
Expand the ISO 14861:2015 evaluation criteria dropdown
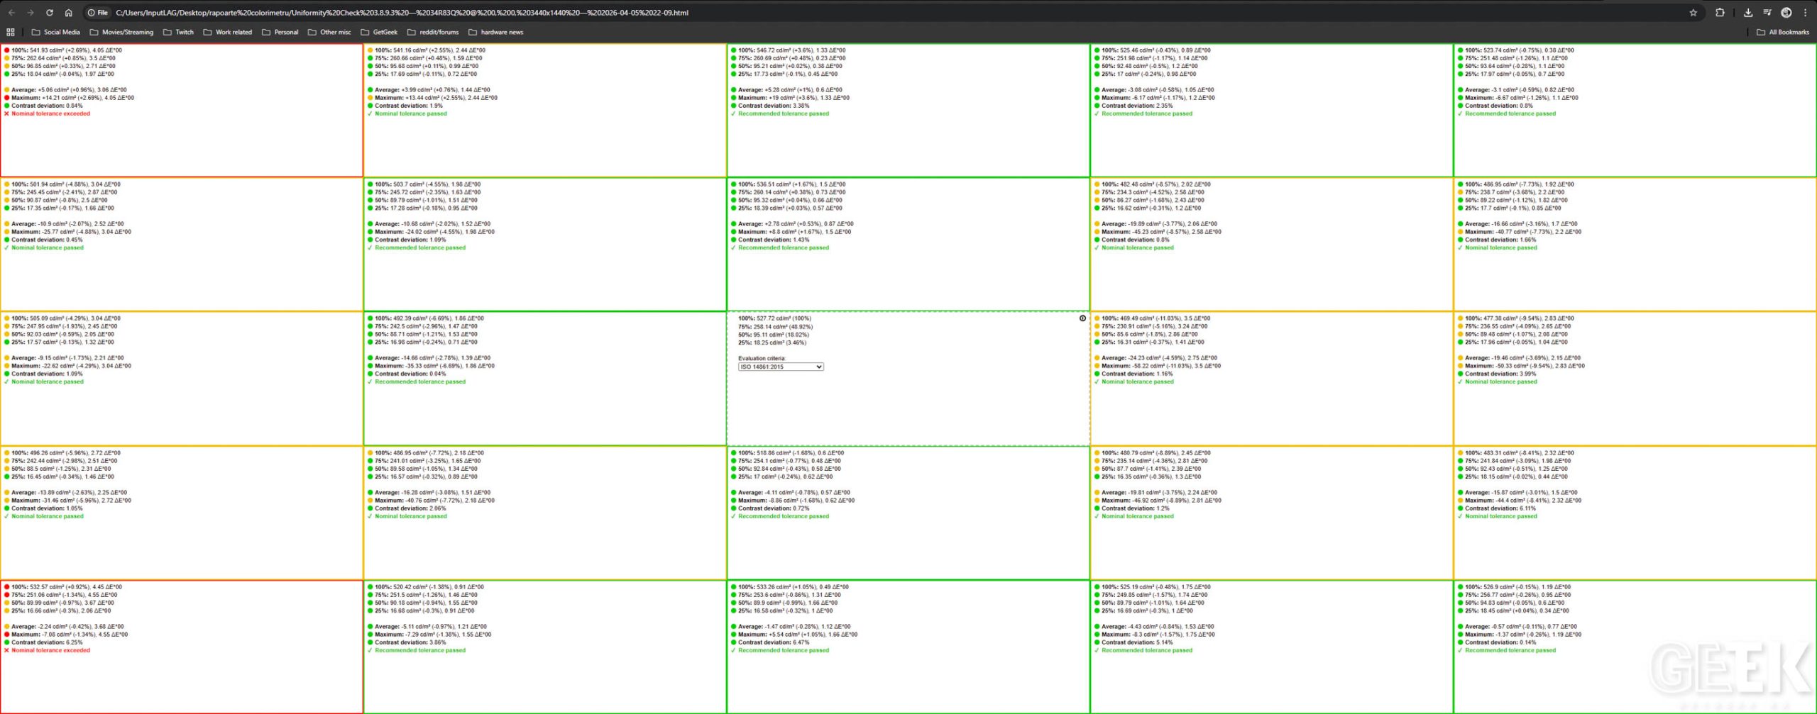[781, 367]
